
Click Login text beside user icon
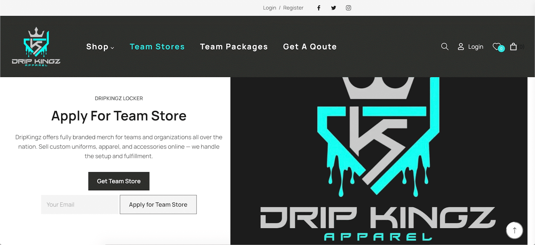click(475, 47)
